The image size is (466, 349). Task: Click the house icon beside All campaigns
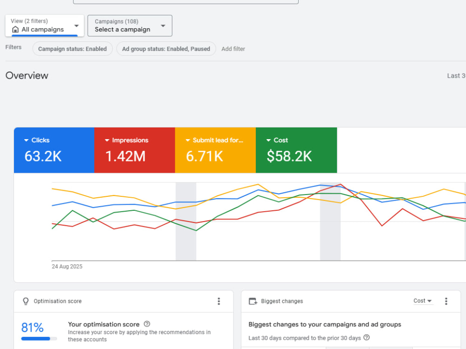(15, 30)
